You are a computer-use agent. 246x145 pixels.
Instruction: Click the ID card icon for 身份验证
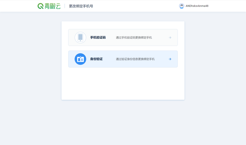pos(80,59)
